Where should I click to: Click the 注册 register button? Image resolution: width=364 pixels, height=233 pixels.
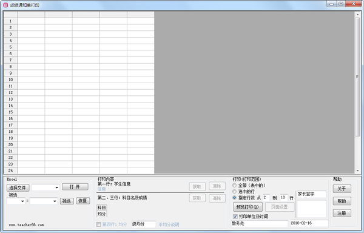(x=342, y=213)
